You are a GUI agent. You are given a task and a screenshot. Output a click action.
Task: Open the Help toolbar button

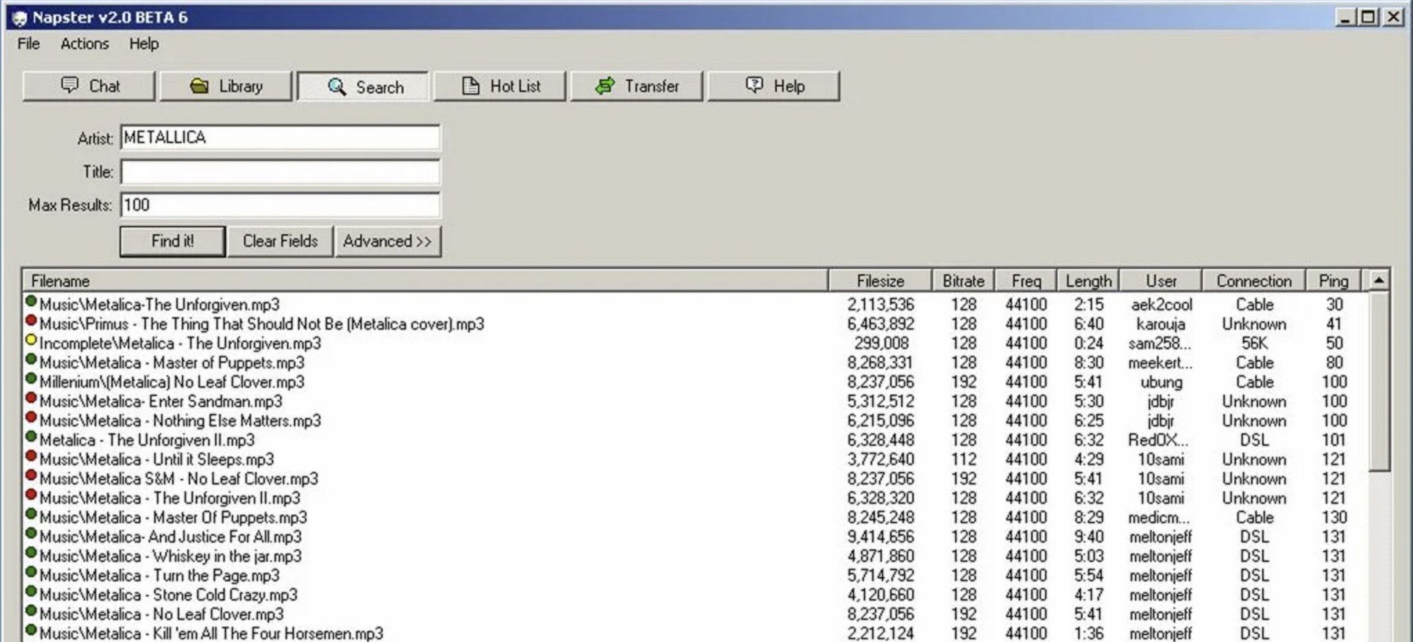773,86
